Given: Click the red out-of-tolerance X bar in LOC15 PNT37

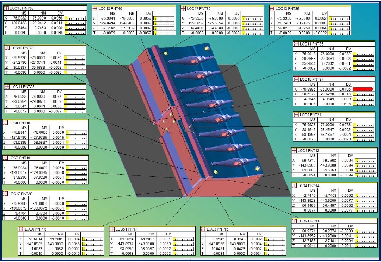Looking at the screenshot, I should [x=363, y=90].
